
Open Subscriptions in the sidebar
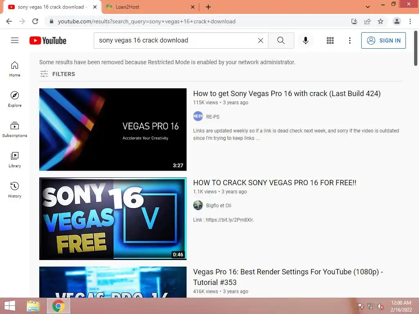point(15,130)
